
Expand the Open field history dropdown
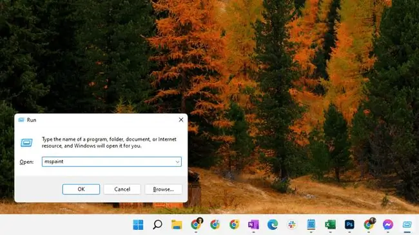[177, 162]
